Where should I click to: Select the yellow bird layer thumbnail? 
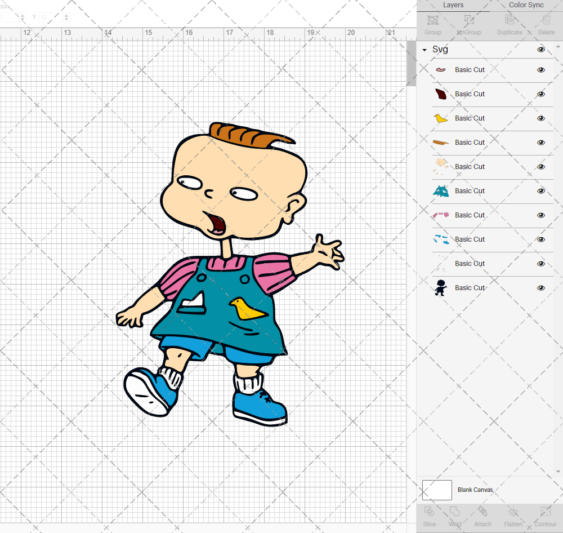(441, 118)
